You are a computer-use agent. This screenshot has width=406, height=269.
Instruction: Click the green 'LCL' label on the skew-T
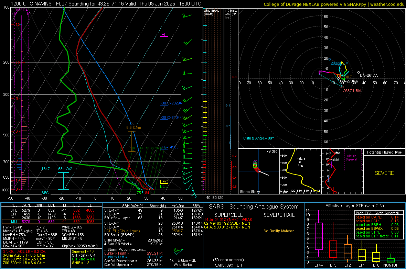(x=164, y=186)
